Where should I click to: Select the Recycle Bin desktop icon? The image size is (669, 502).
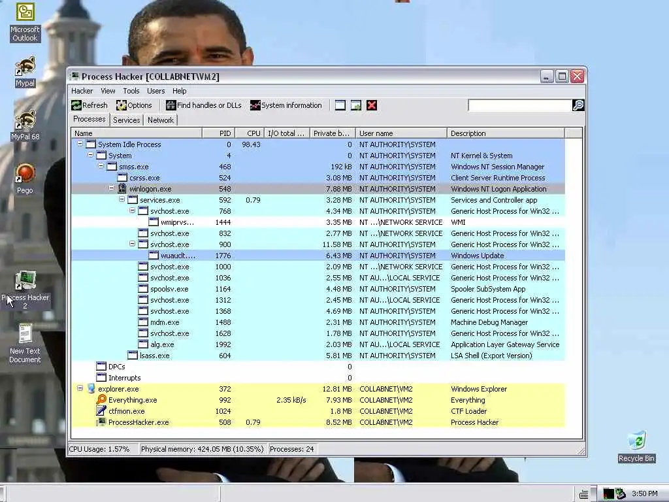(x=636, y=446)
